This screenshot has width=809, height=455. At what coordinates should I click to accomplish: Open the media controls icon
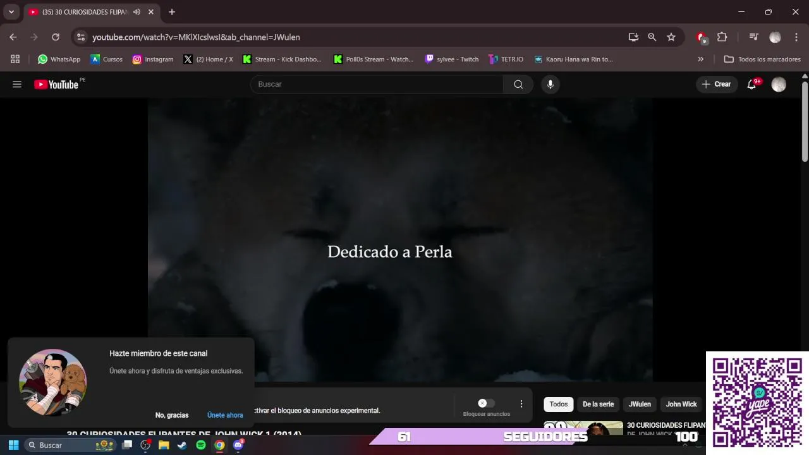point(753,37)
